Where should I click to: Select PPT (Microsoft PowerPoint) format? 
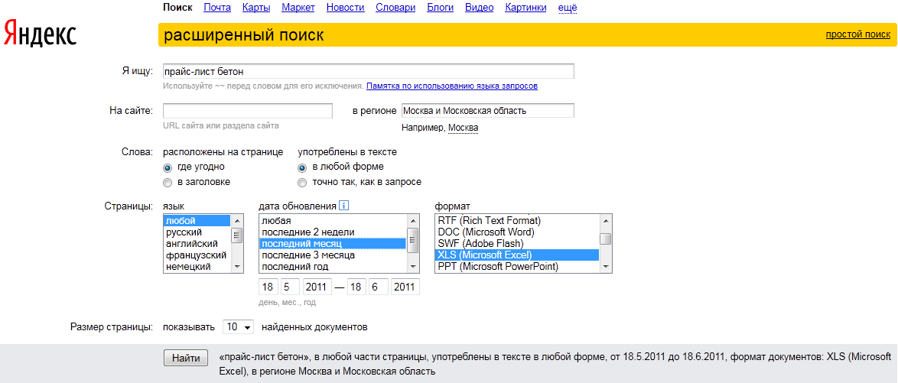(x=517, y=266)
